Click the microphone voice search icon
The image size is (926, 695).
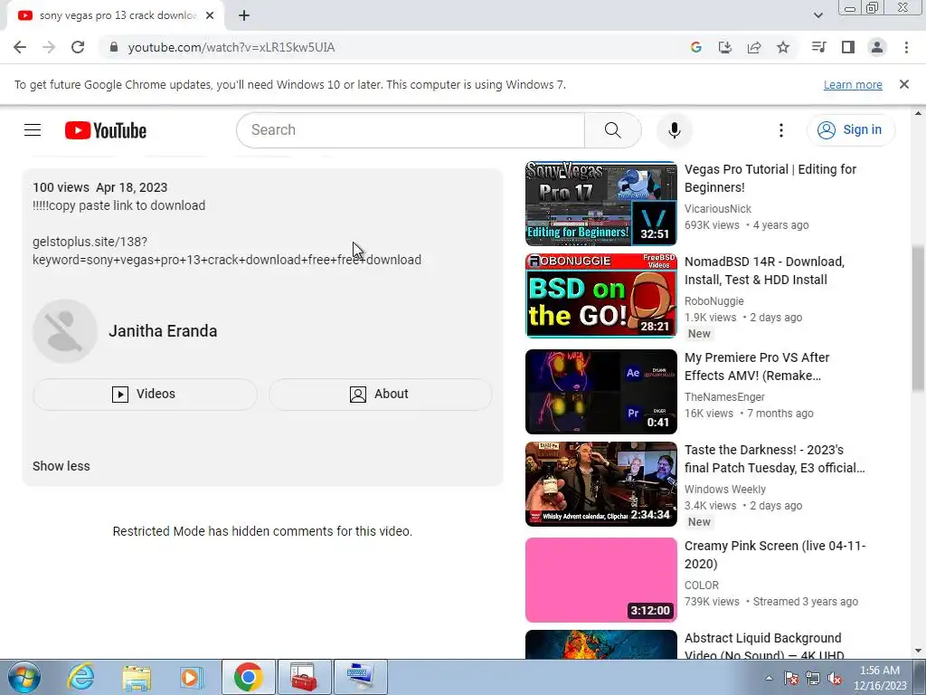(x=675, y=130)
